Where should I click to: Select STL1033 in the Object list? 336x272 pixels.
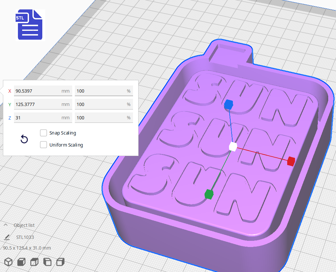click(x=25, y=237)
